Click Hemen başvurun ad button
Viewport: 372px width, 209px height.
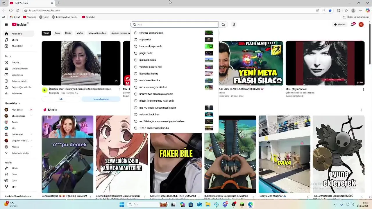(101, 99)
